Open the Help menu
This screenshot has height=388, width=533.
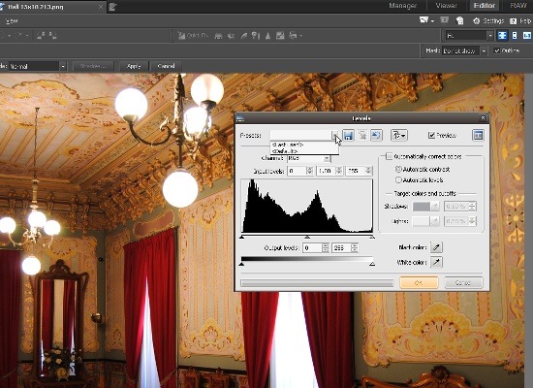coord(520,21)
